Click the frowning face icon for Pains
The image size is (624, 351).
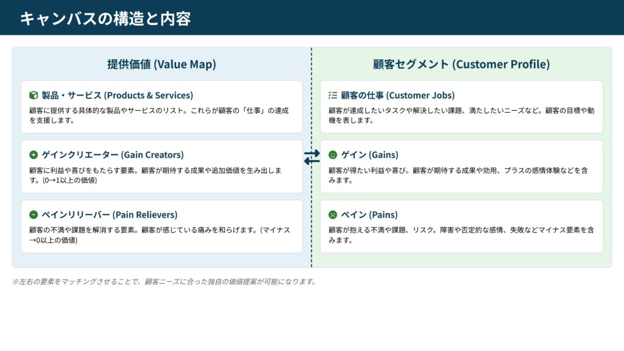click(333, 214)
